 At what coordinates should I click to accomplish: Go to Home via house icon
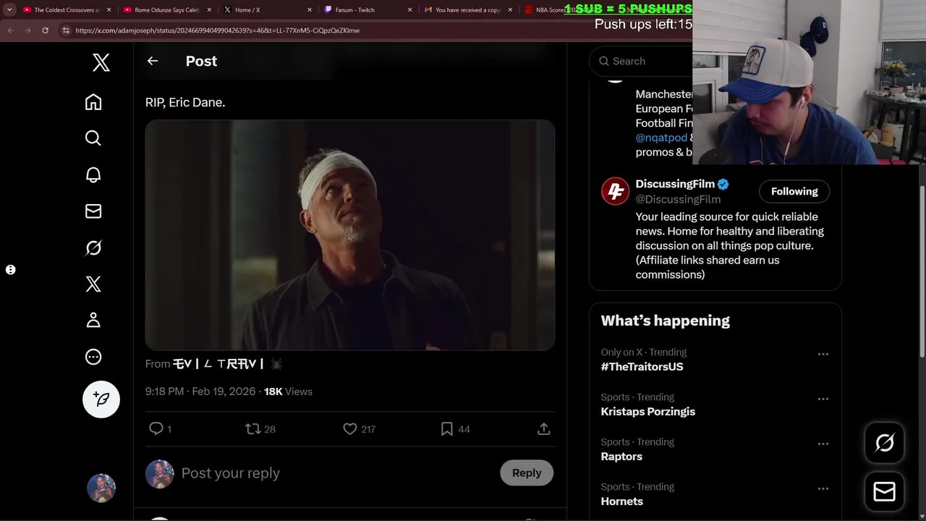tap(93, 102)
